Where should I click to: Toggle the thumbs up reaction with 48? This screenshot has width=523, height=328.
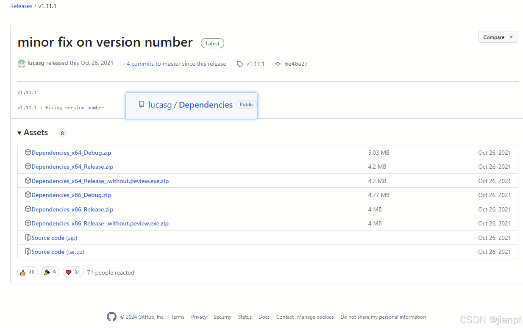pyautogui.click(x=28, y=272)
